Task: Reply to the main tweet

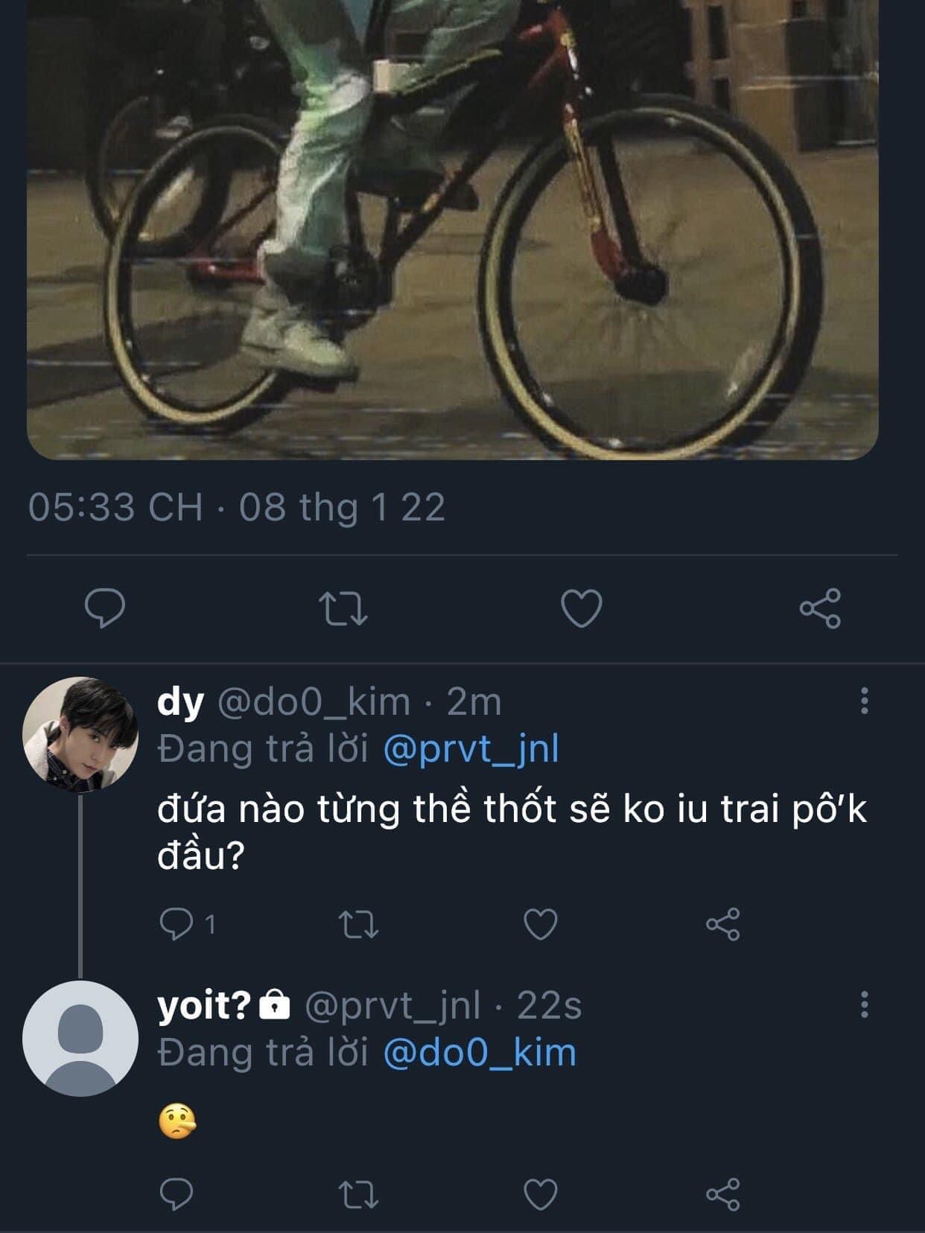Action: [105, 608]
